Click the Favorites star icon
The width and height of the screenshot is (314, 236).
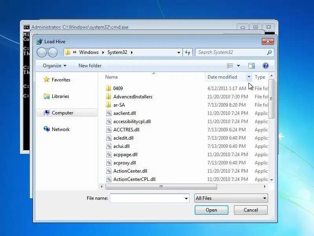(x=46, y=79)
